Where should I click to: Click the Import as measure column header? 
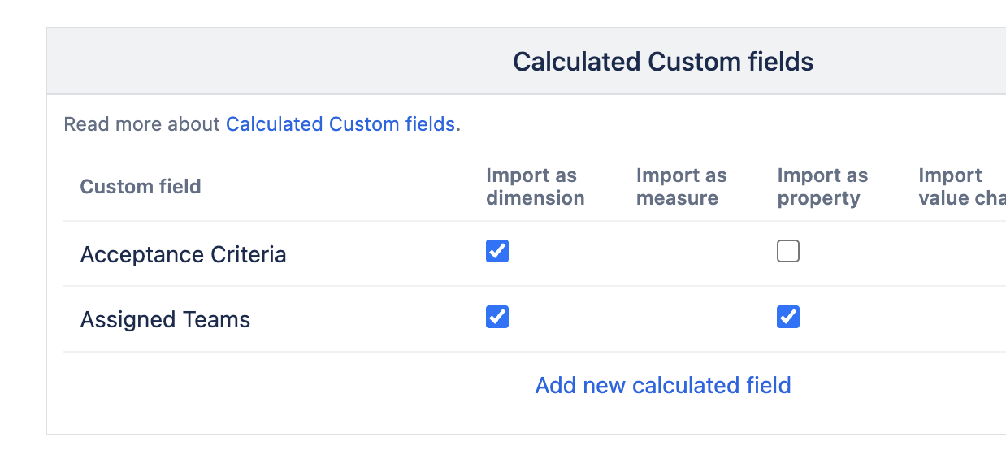(x=681, y=187)
